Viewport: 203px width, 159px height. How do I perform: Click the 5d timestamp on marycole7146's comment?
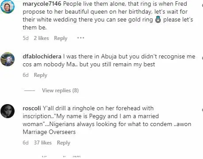click(x=26, y=38)
